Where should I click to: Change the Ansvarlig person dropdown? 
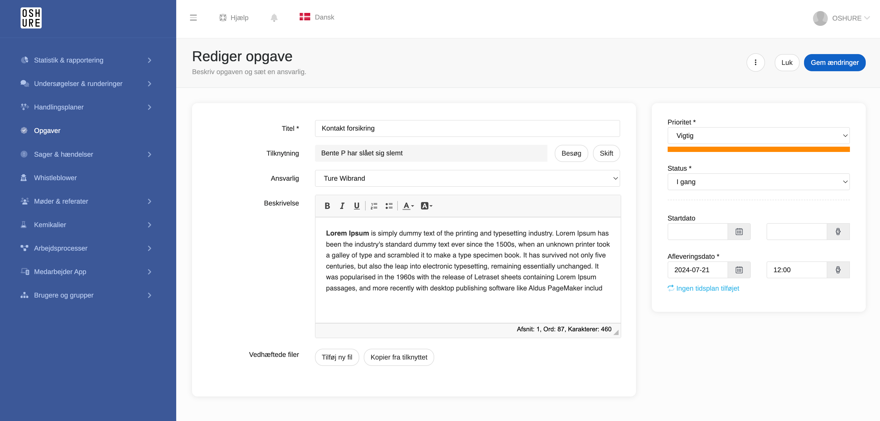pos(467,178)
